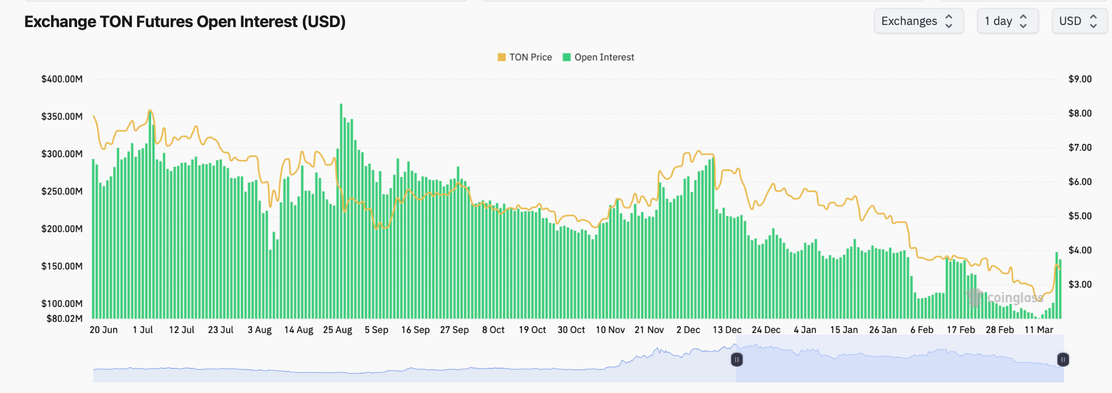
Task: Click the $4.00 price axis label
Action: coord(1080,250)
